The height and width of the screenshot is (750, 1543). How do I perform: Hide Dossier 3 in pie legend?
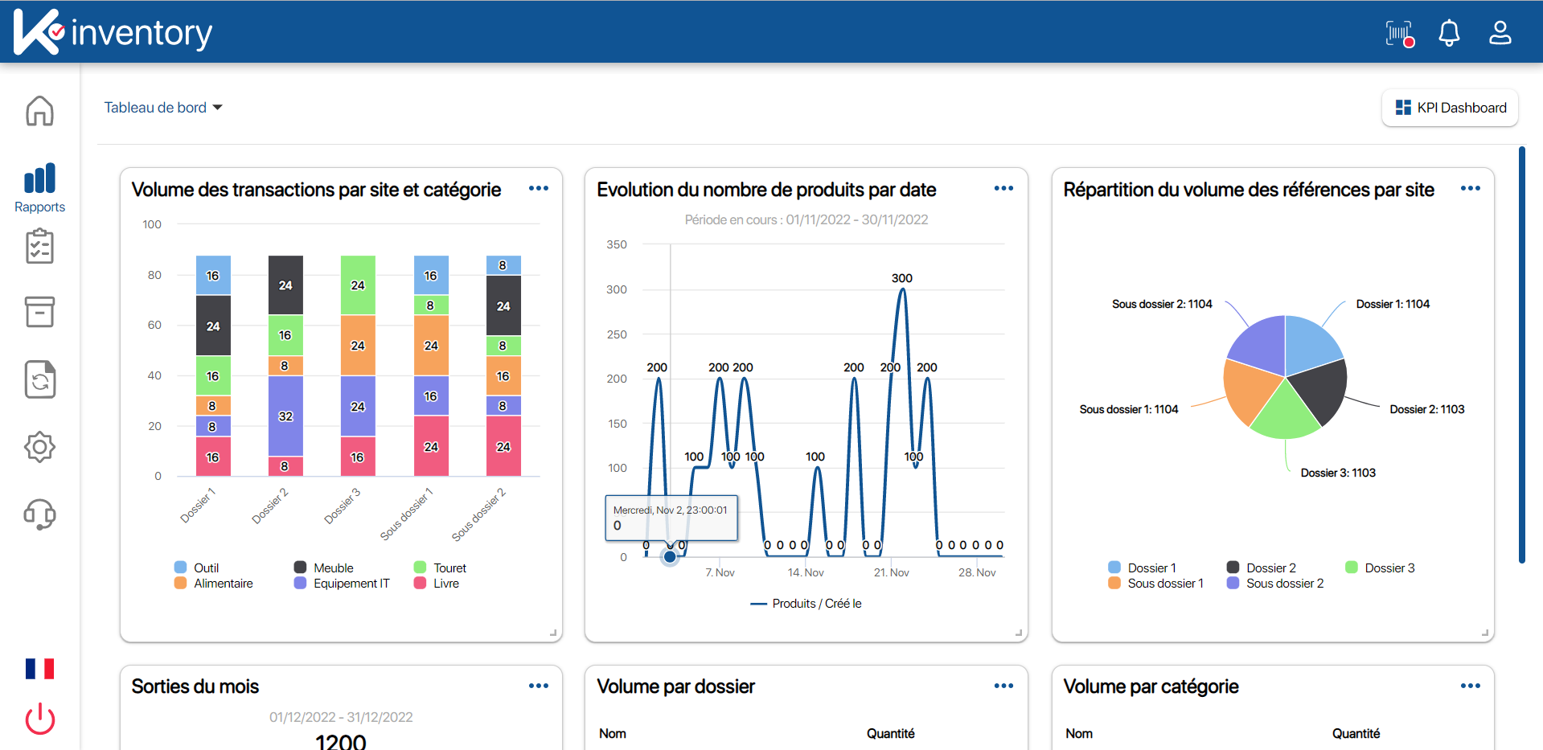1381,568
